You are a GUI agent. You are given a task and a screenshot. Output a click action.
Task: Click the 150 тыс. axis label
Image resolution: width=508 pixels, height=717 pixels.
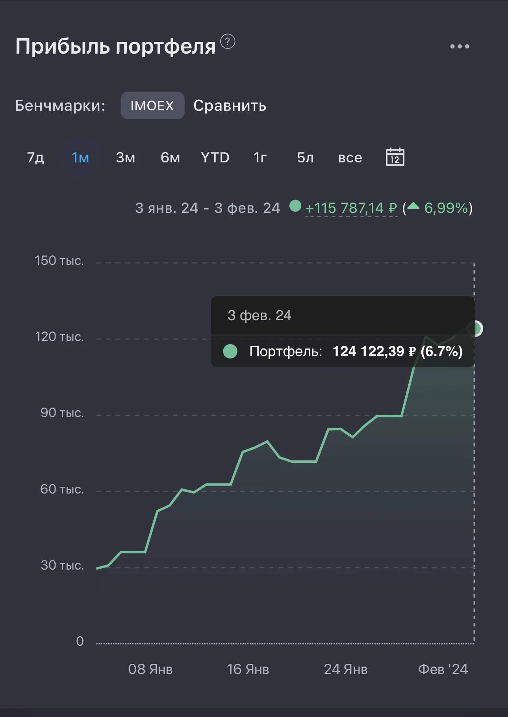point(59,261)
